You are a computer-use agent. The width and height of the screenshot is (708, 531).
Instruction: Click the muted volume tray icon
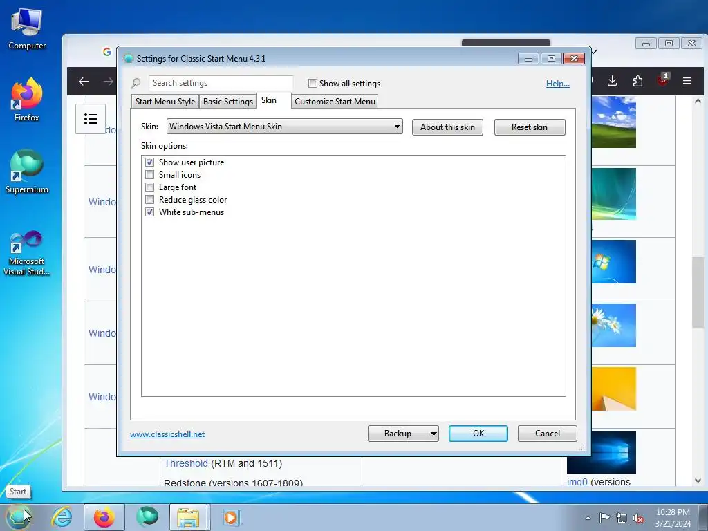tap(638, 518)
